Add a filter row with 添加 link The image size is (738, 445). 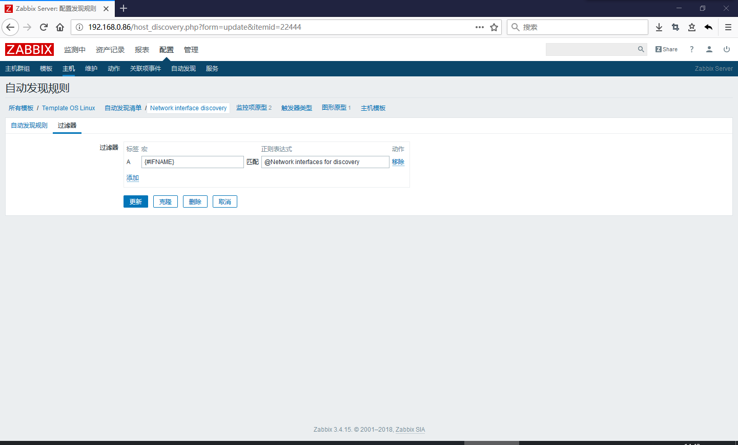[133, 178]
